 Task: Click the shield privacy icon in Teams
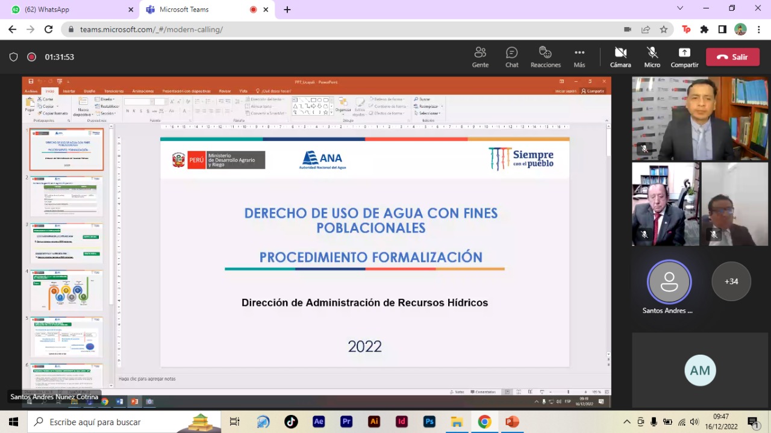13,57
